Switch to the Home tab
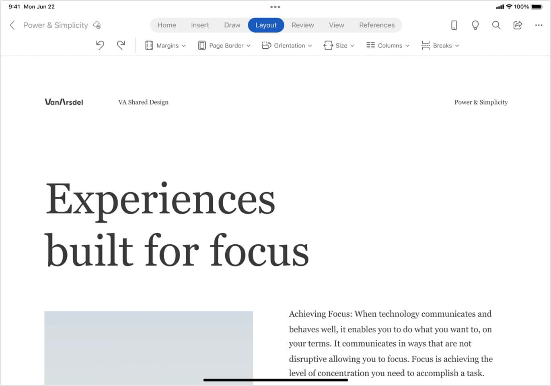The height and width of the screenshot is (386, 551). tap(167, 25)
